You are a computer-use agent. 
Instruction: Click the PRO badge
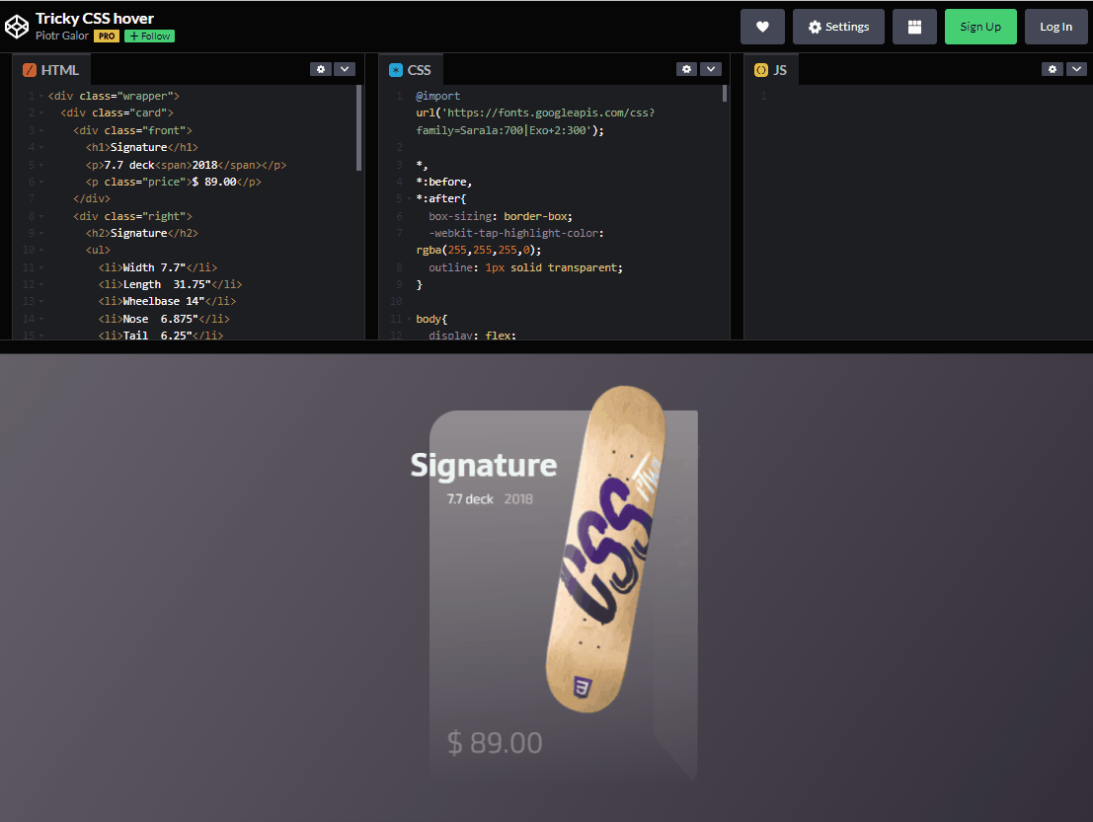click(x=107, y=37)
